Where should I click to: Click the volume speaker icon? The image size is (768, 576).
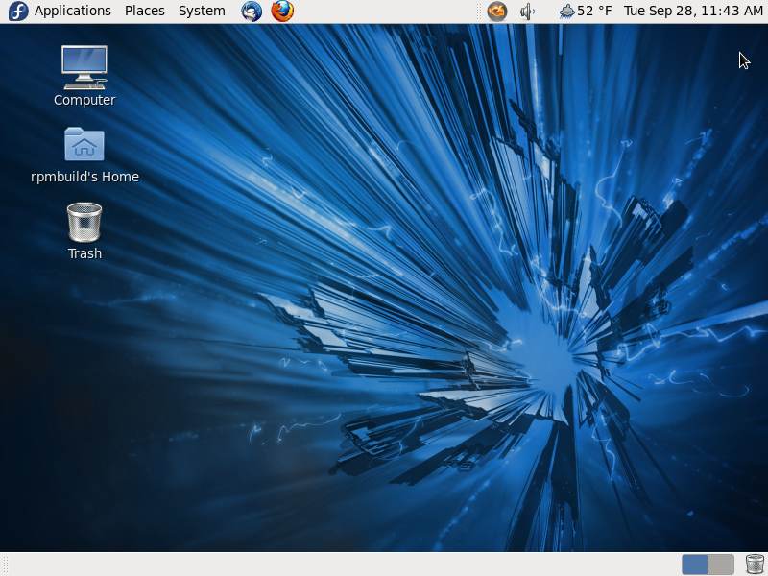coord(526,12)
